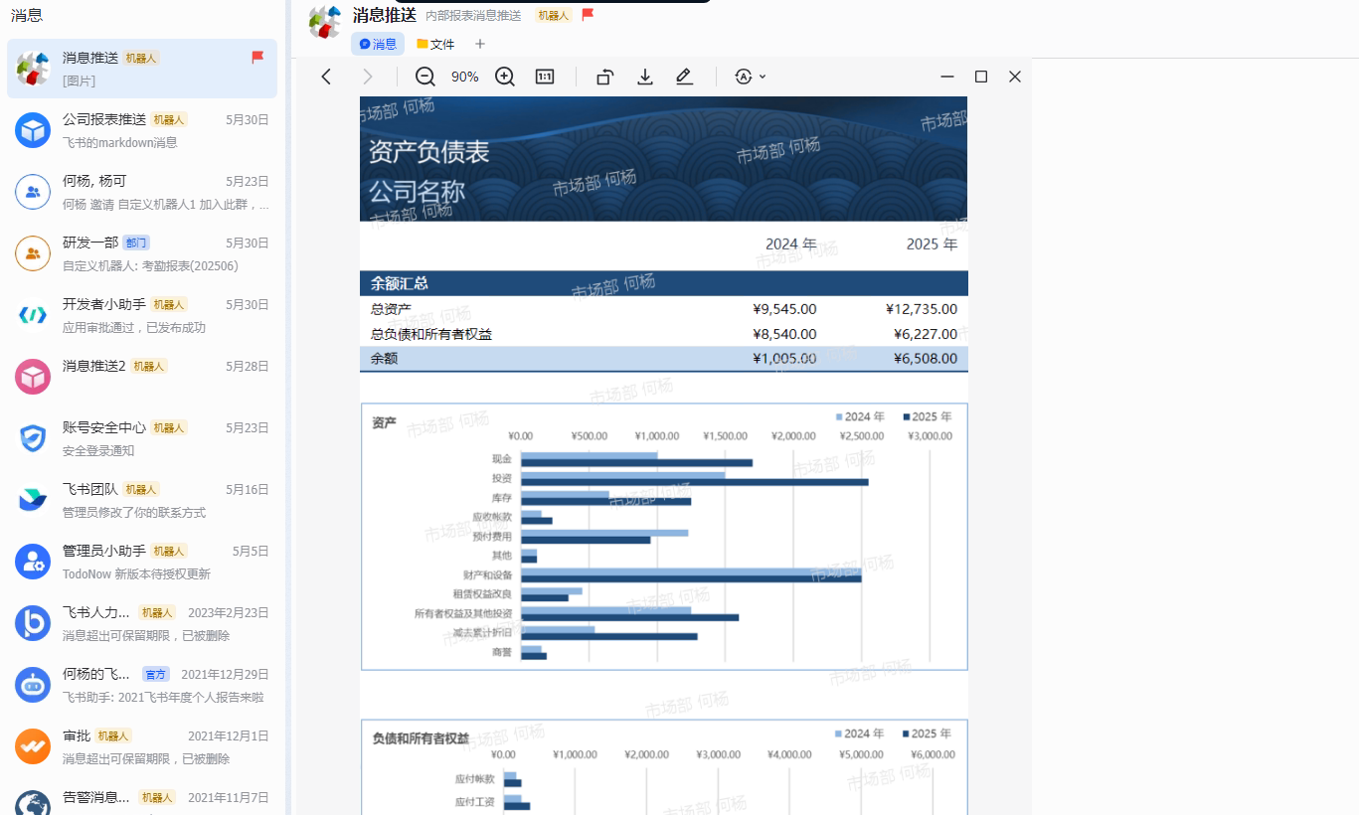Click the 飞书团队 logo avatar
Screen dimensions: 1359x815
(33, 500)
